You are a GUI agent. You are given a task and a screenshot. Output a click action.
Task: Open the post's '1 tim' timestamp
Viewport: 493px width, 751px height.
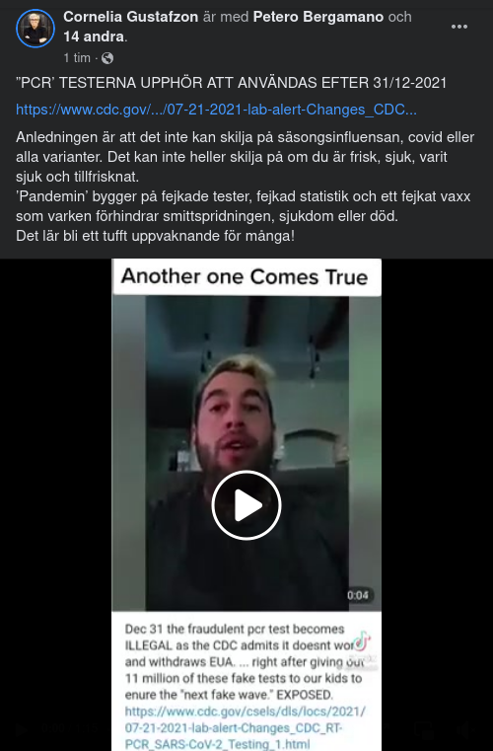pos(77,58)
